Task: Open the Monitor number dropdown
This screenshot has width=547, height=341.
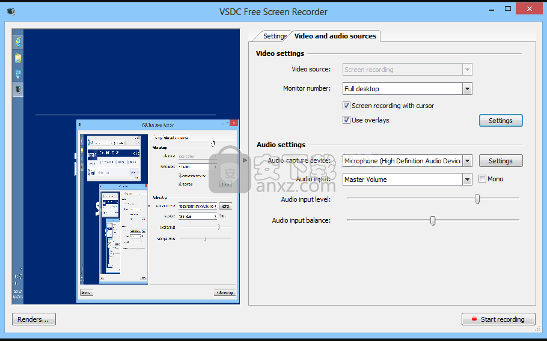Action: 467,89
